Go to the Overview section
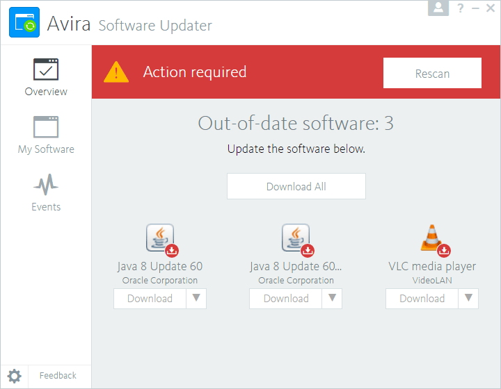 (46, 78)
